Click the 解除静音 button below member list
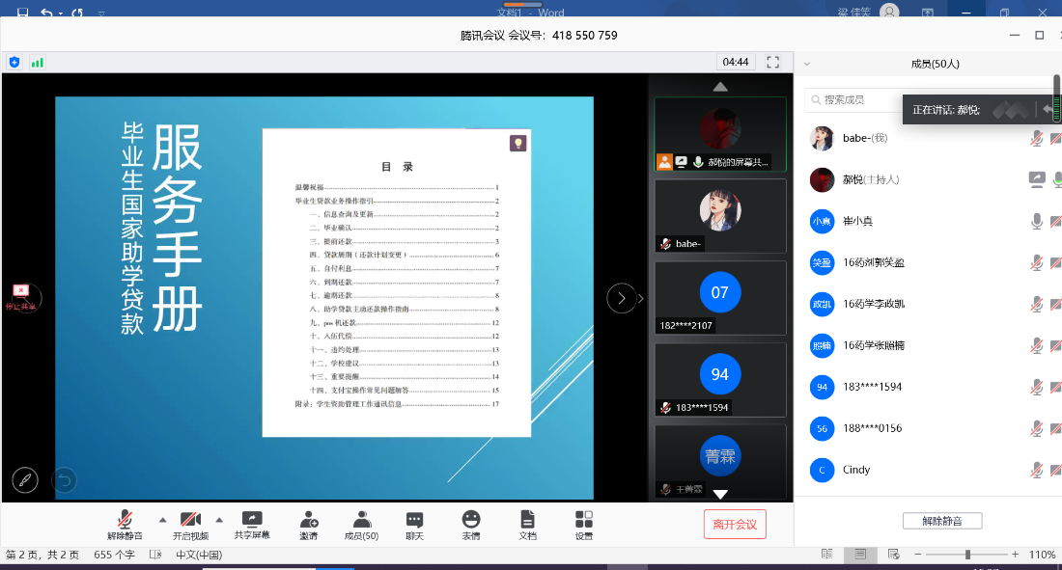This screenshot has height=570, width=1062. pos(941,521)
